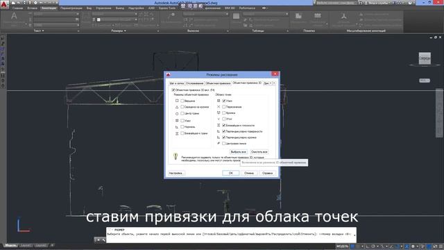
Task: Click the Multileader tool icon
Action: point(171,16)
